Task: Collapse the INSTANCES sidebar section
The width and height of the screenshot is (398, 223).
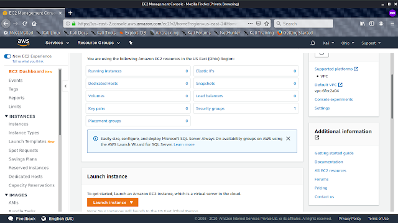Action: click(6, 116)
